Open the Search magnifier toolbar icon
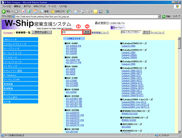 [x=41, y=11]
